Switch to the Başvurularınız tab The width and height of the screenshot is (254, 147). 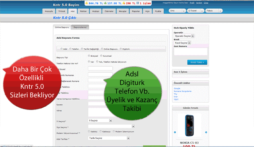(80, 27)
